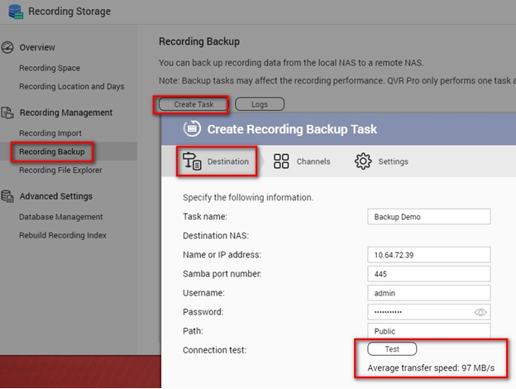Viewport: 516px width, 389px height.
Task: Click the Recording Storage app icon
Action: tap(16, 12)
